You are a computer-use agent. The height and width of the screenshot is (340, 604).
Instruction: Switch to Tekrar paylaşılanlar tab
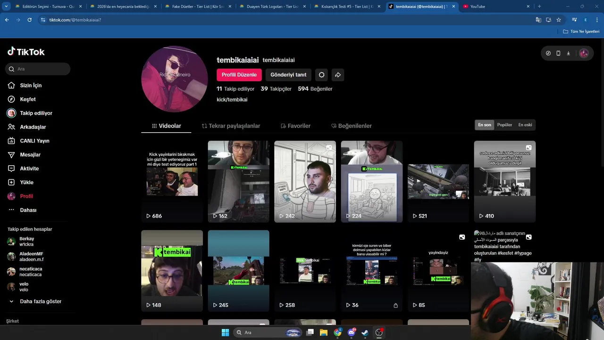tap(231, 126)
